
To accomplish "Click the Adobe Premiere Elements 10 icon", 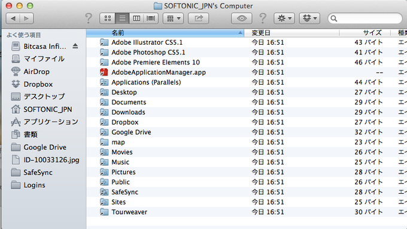I will pos(104,63).
